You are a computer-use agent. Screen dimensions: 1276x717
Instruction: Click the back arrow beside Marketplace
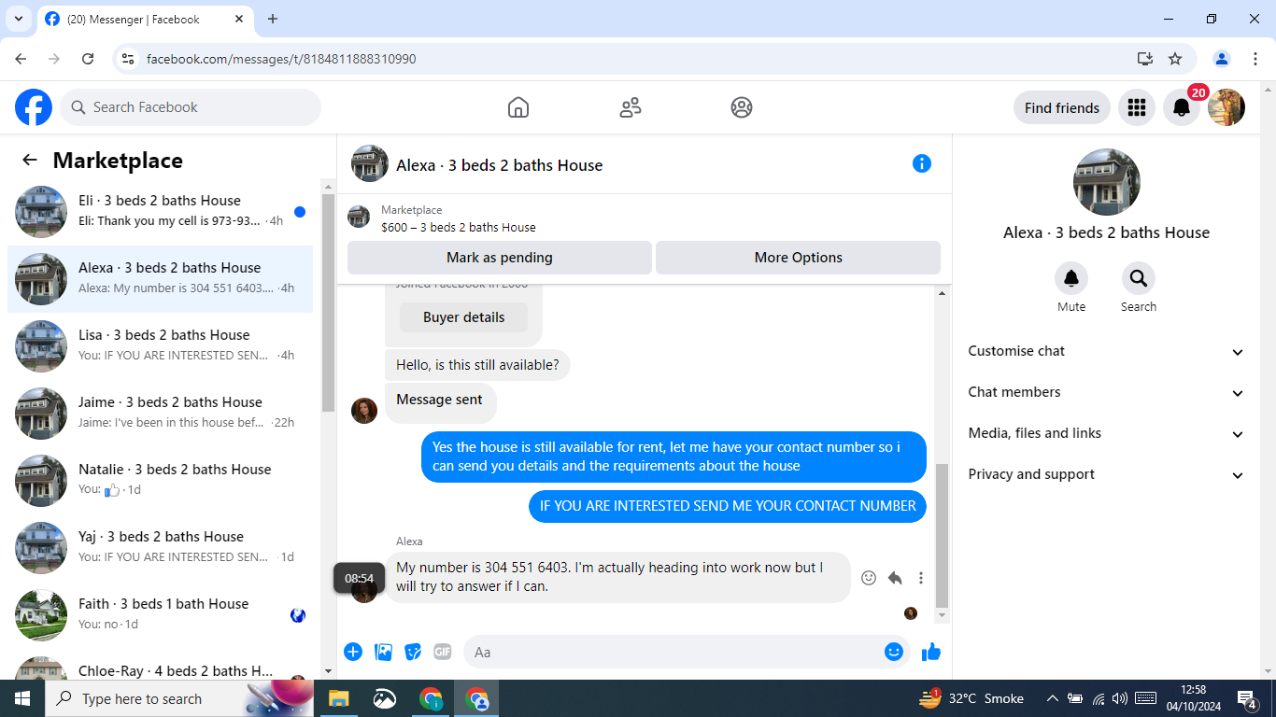pos(30,160)
